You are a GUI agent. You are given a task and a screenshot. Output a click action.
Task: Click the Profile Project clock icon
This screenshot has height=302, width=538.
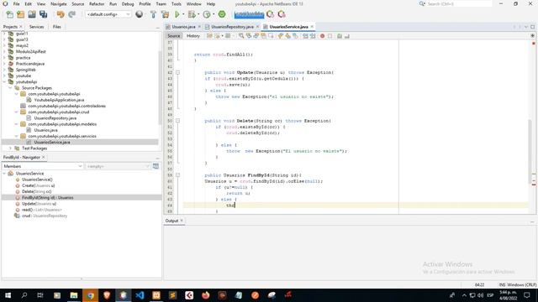click(x=207, y=14)
